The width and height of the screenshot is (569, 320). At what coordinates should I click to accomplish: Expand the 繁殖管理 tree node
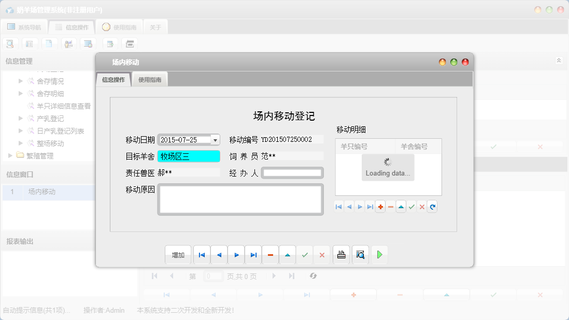click(9, 154)
